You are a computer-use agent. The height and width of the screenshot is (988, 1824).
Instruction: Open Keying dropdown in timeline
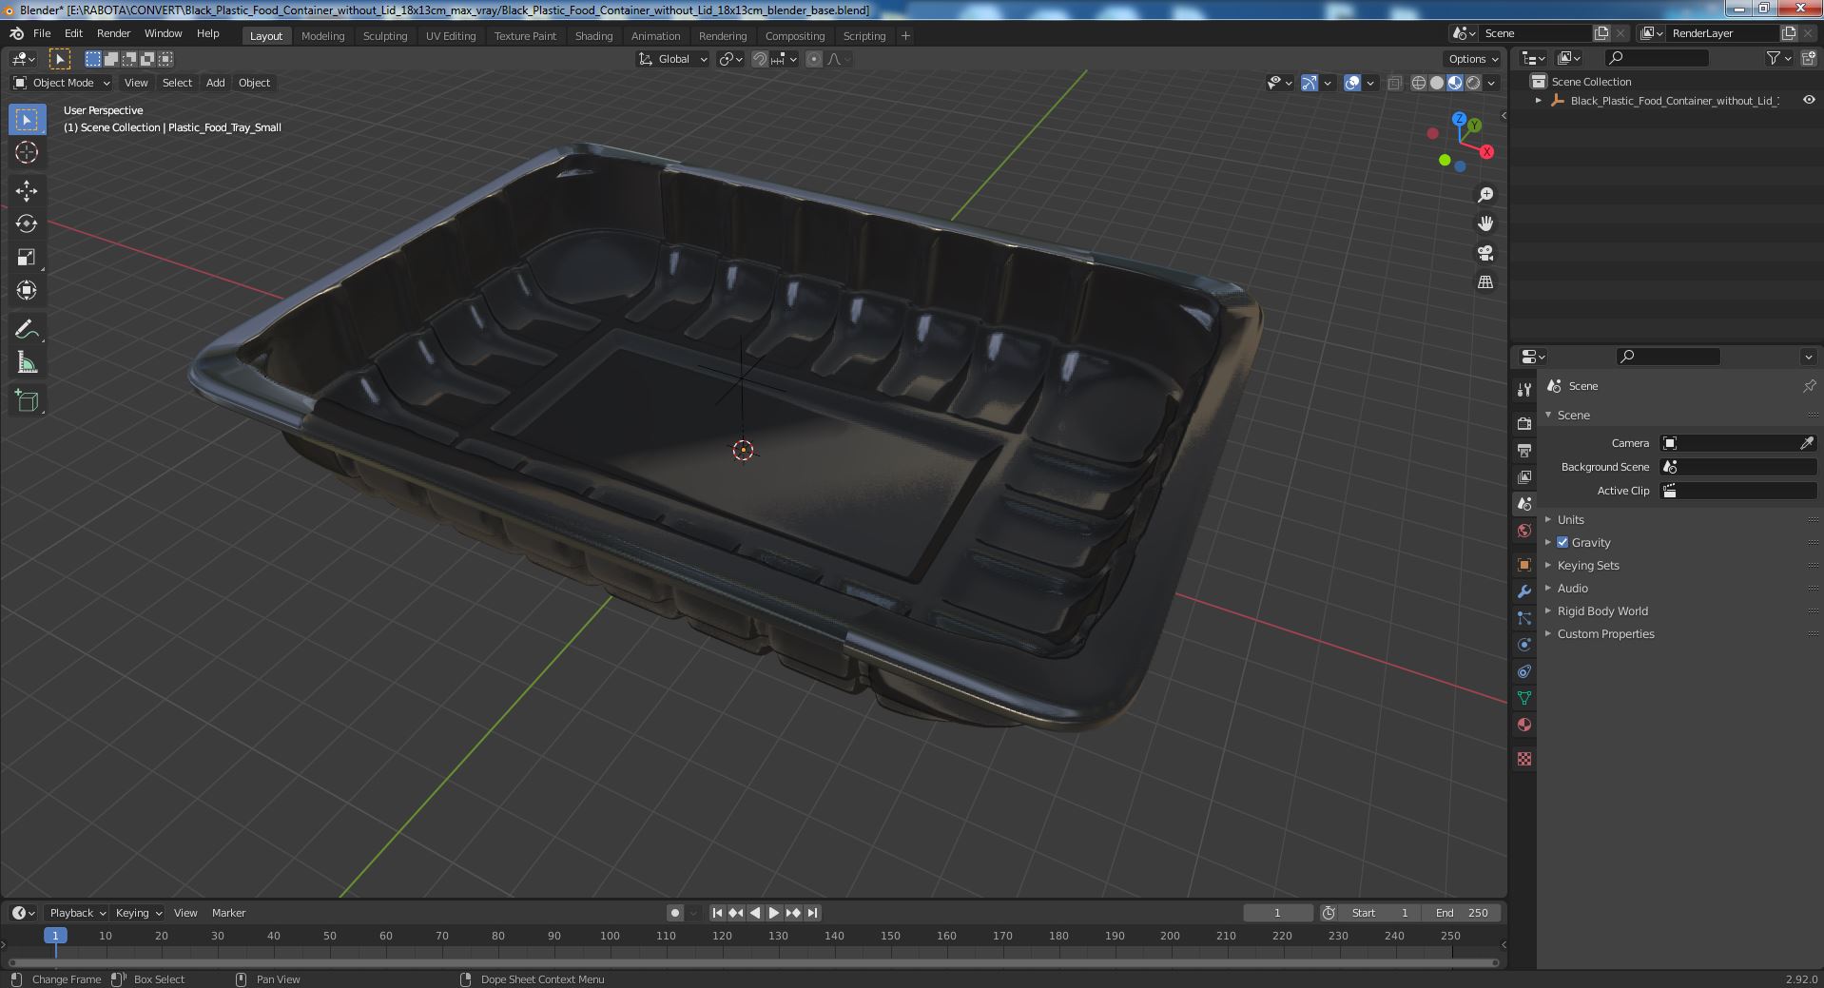click(138, 912)
